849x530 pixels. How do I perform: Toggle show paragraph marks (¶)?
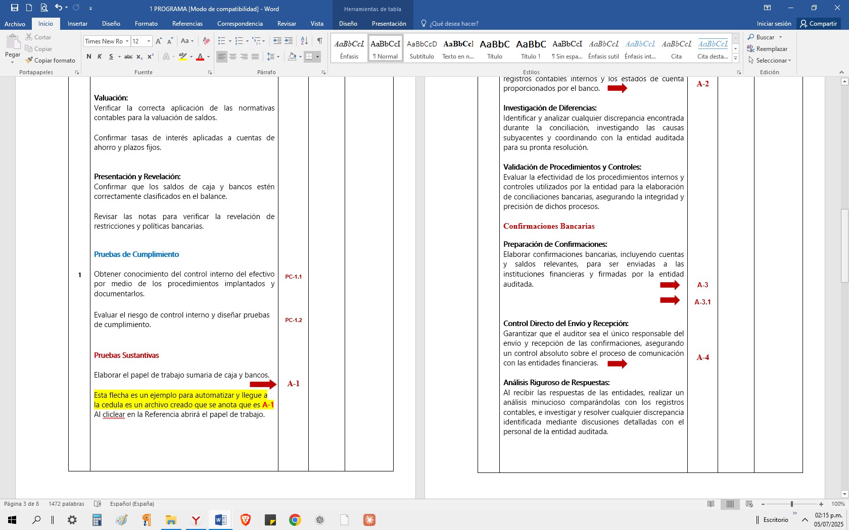tap(319, 41)
